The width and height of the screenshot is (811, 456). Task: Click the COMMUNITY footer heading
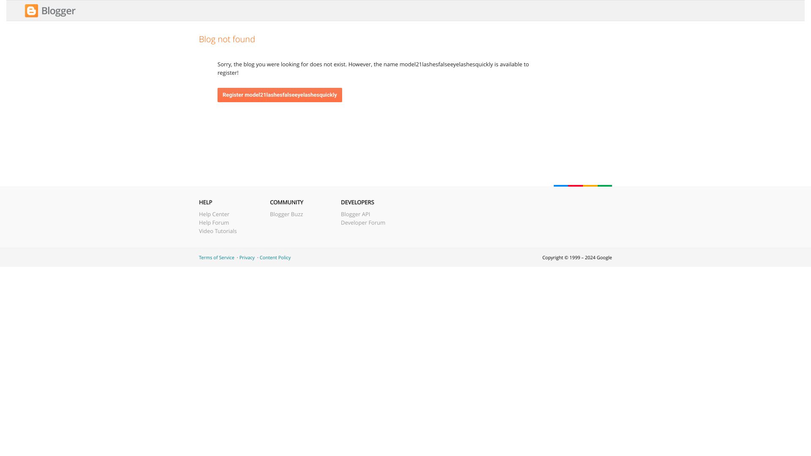(x=286, y=202)
